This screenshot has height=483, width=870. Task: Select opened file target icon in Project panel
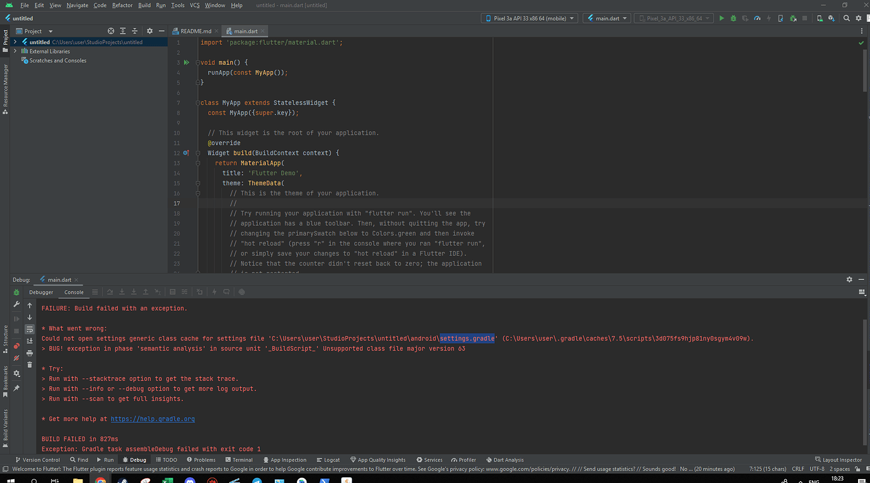click(x=111, y=31)
